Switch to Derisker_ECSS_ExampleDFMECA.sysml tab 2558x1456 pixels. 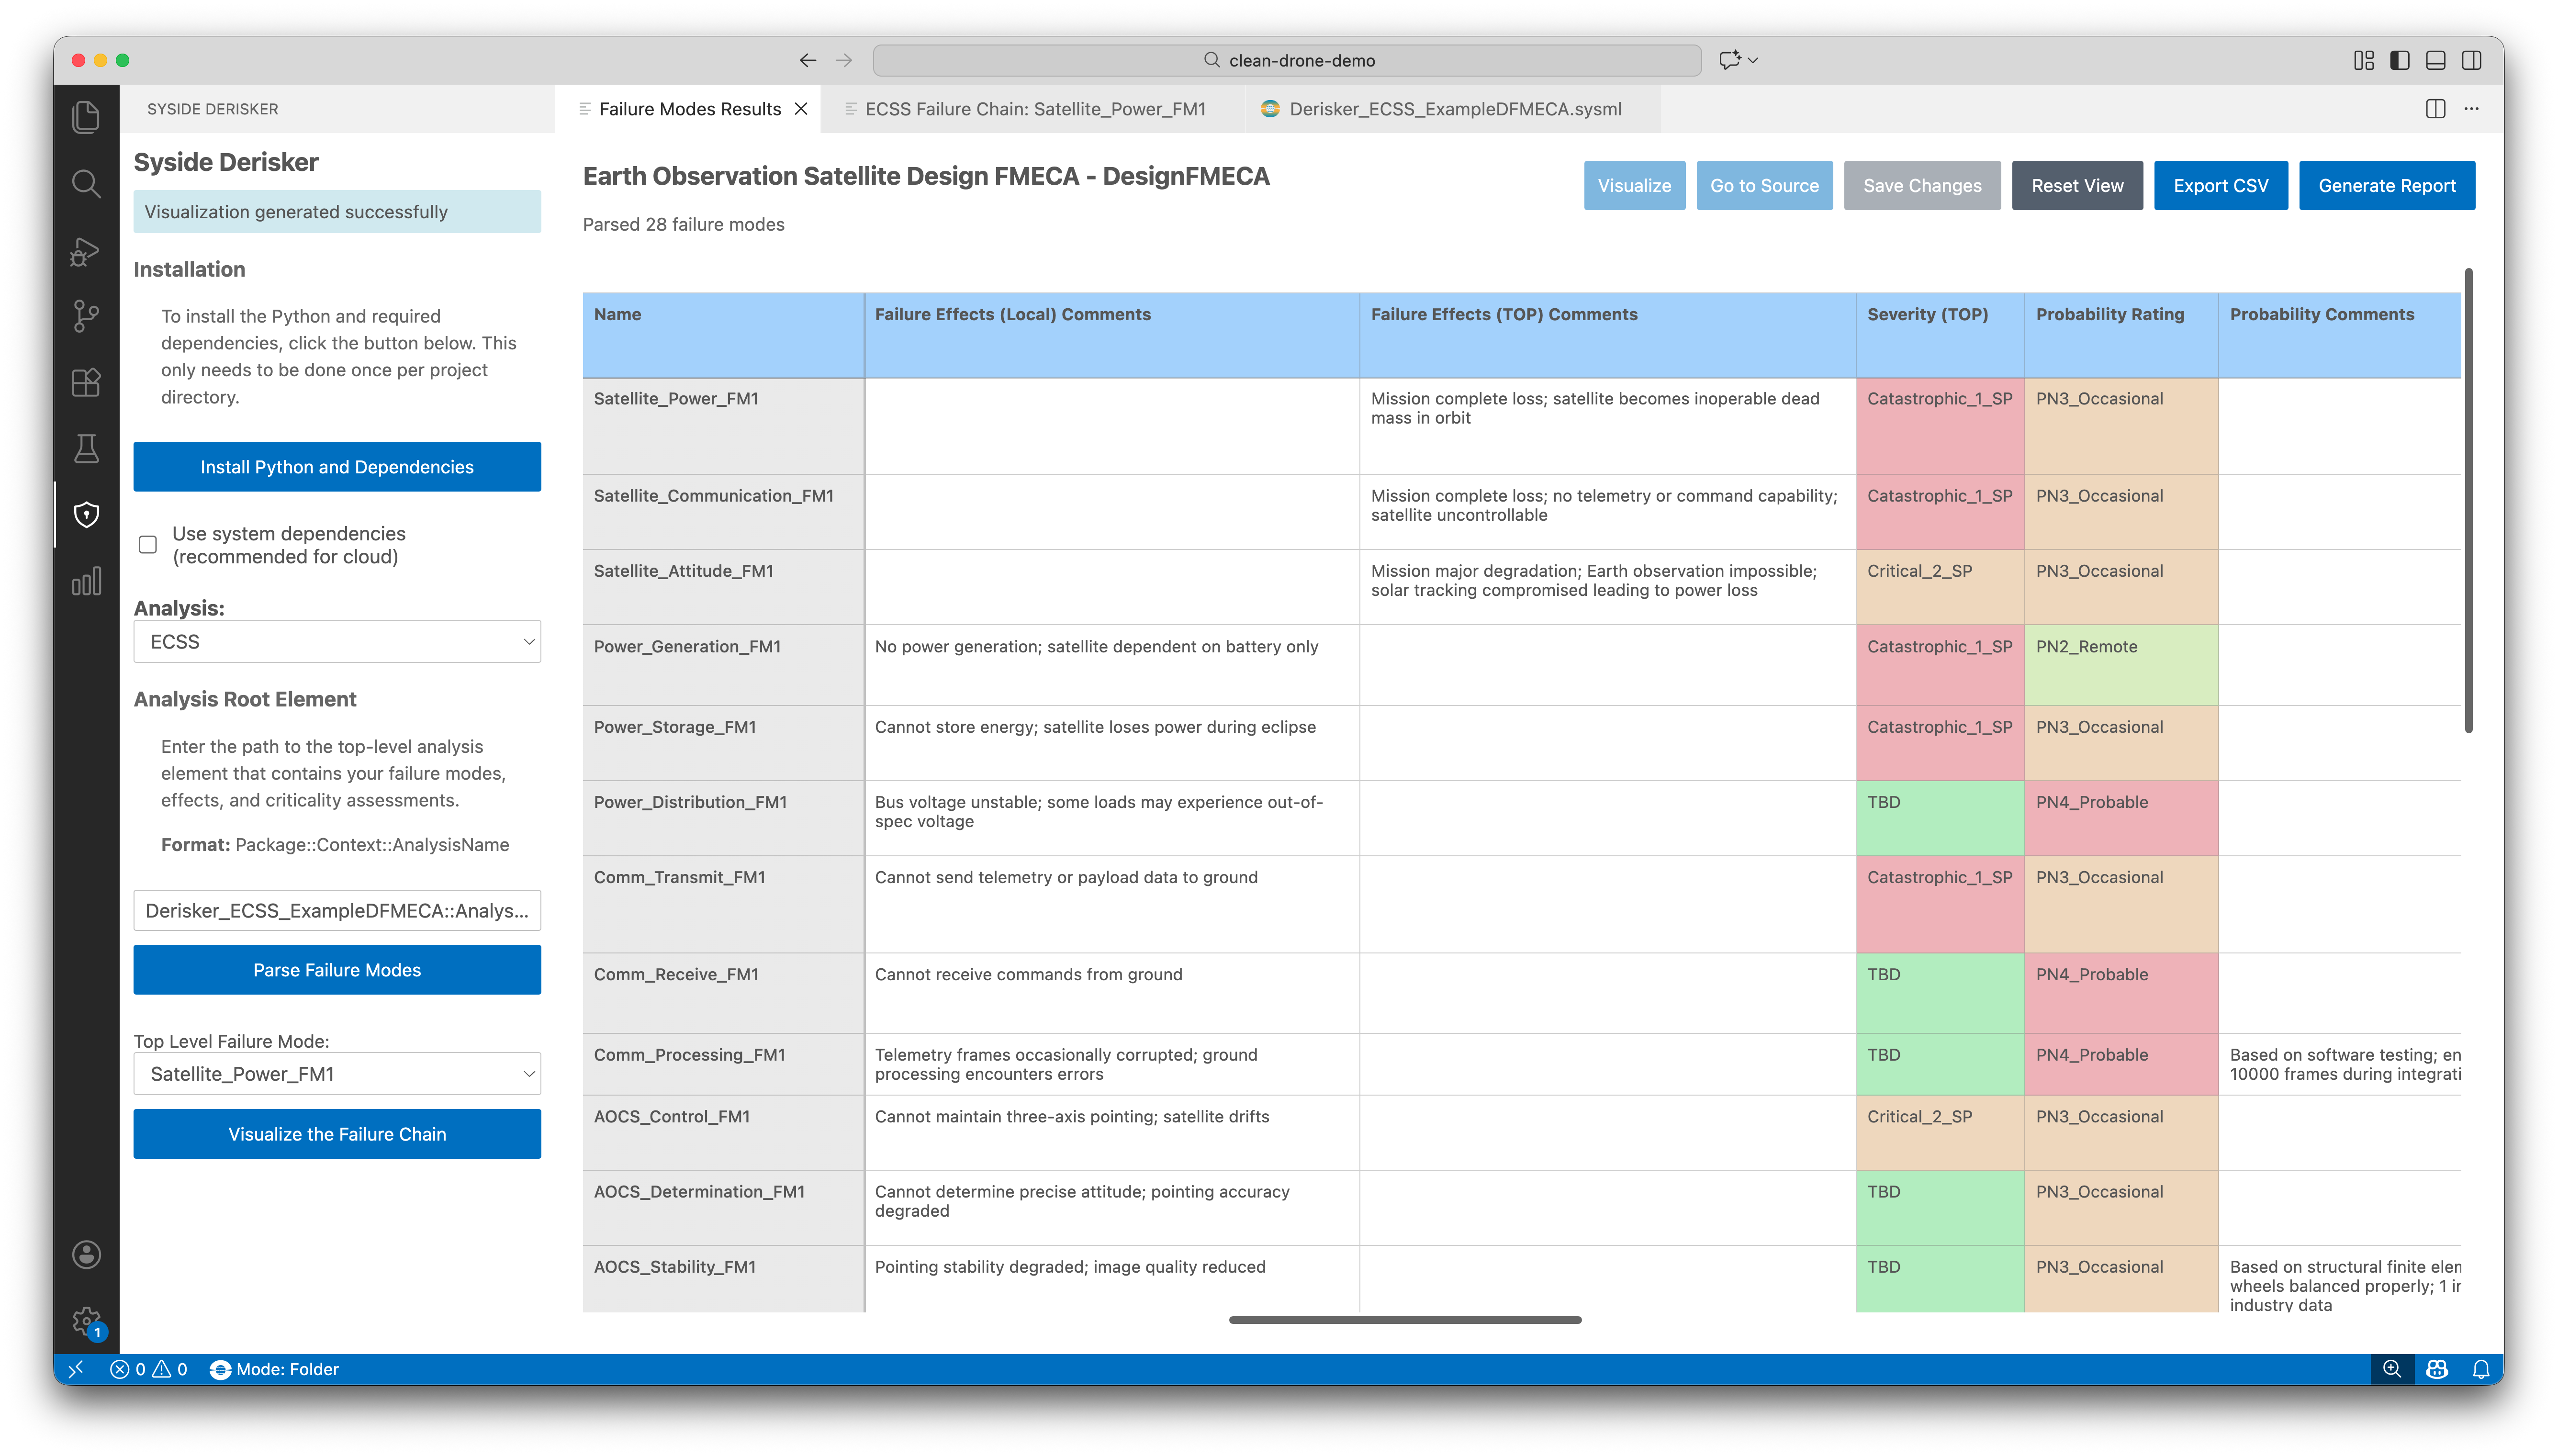pos(1454,109)
